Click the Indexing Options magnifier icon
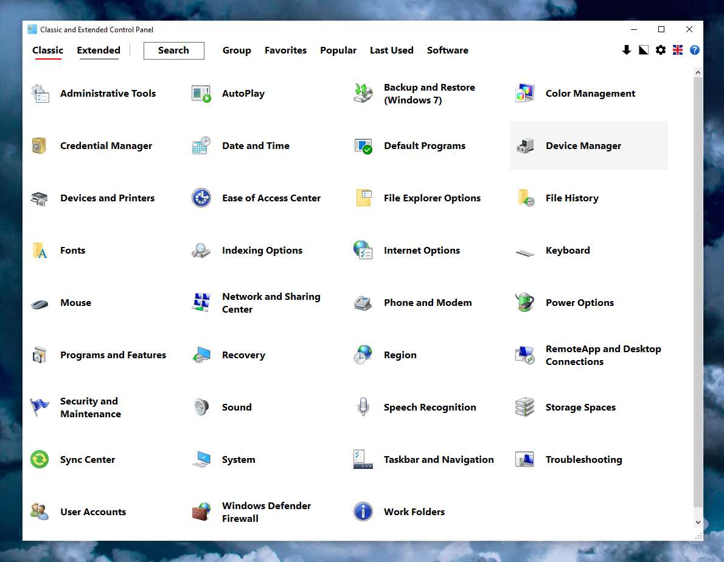 coord(201,251)
